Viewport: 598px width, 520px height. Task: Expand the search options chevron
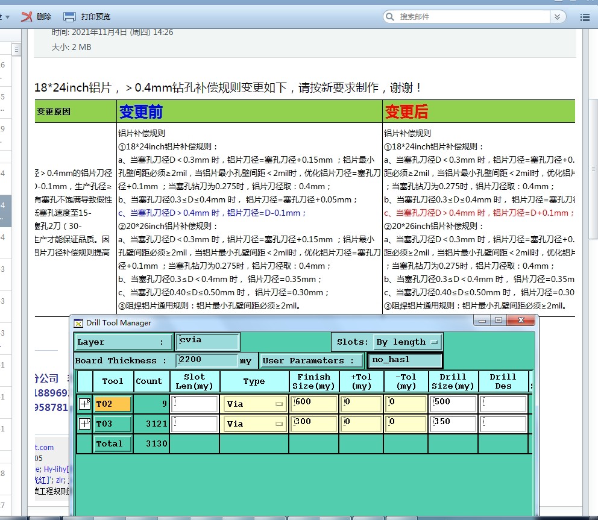(557, 16)
